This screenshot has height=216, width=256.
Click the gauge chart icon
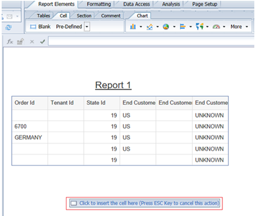pyautogui.click(x=216, y=26)
